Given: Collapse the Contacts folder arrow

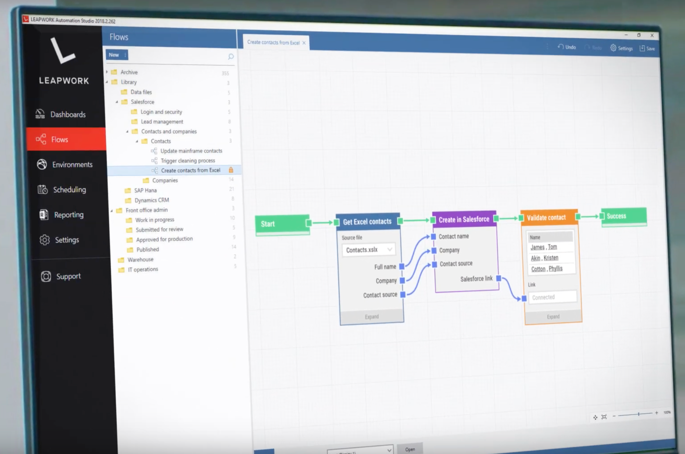Looking at the screenshot, I should [x=137, y=141].
